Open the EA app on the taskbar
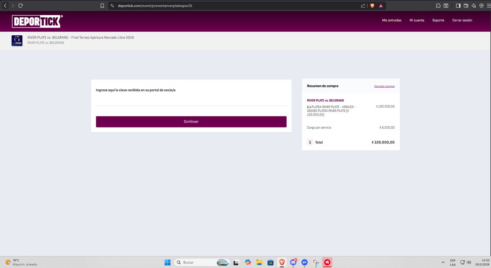This screenshot has height=268, width=491. (x=304, y=262)
